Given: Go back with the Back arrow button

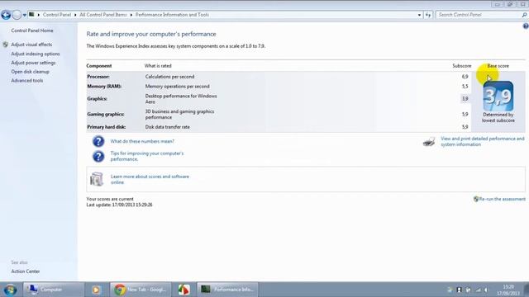Looking at the screenshot, I should [x=6, y=15].
